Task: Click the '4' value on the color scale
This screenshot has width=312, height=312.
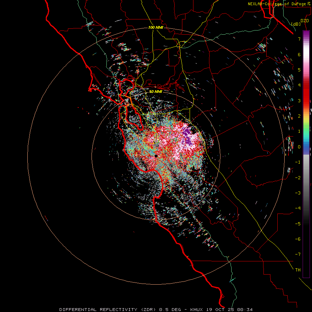Action: [x=299, y=85]
